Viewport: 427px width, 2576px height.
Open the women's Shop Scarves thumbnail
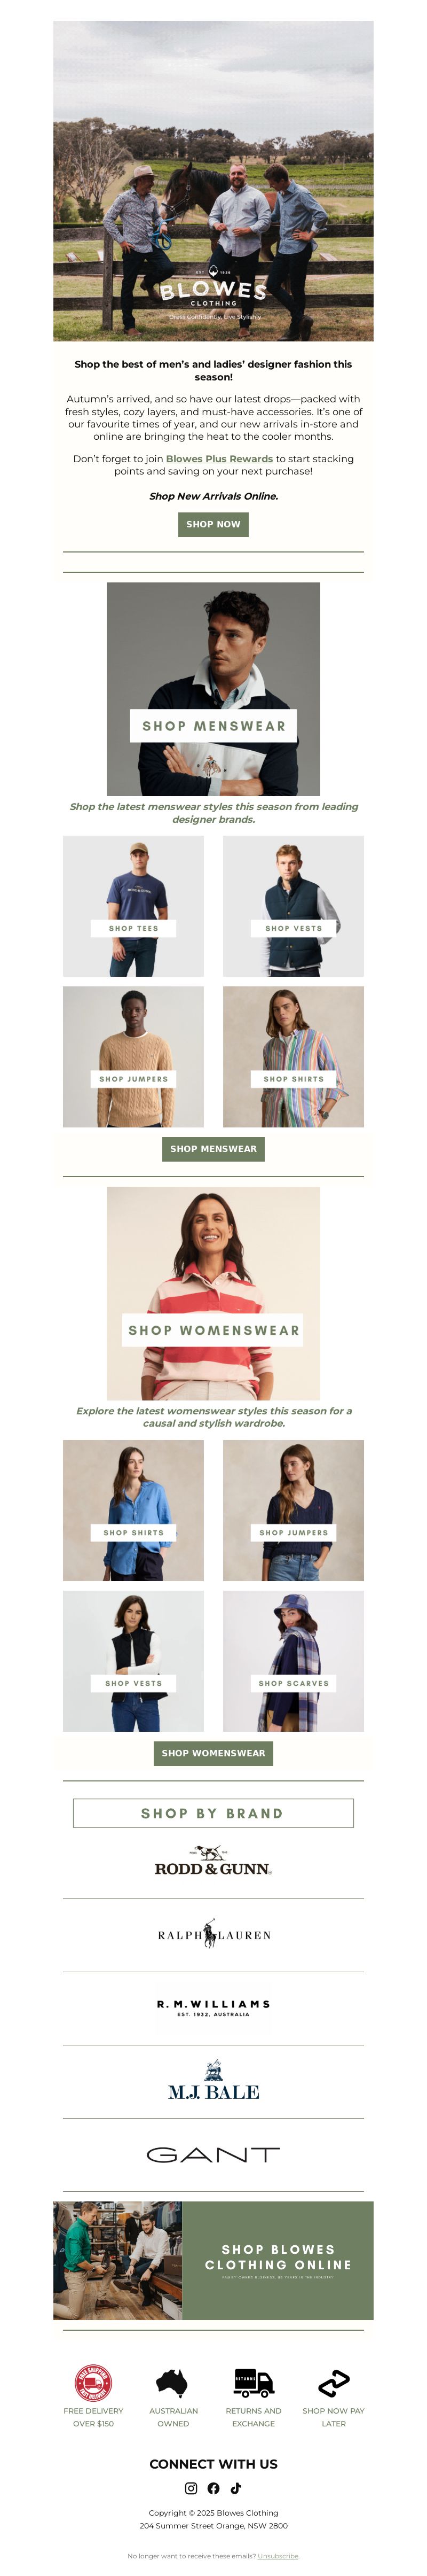click(x=293, y=1661)
